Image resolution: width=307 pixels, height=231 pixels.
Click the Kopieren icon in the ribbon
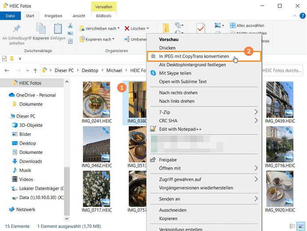tap(41, 31)
